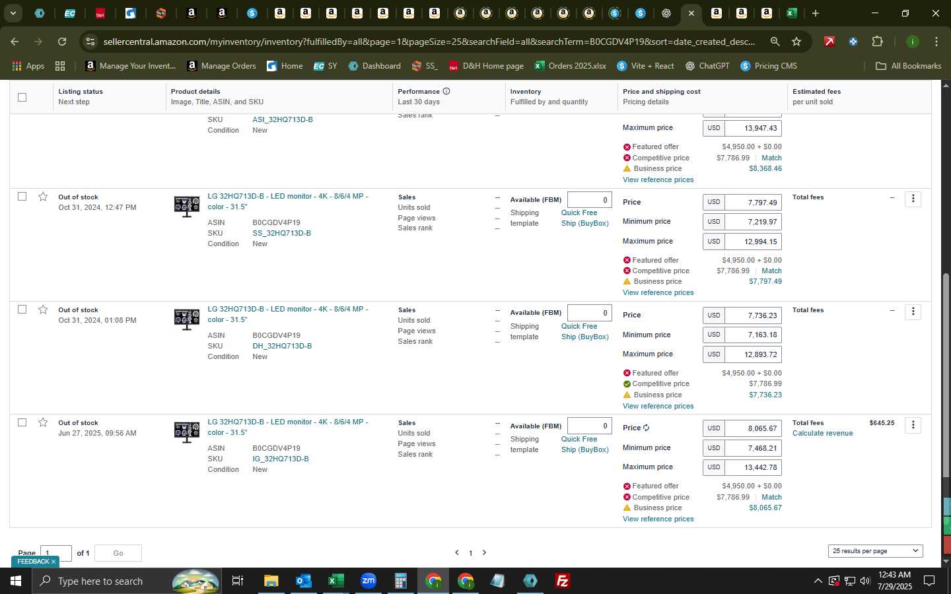This screenshot has height=594, width=951.
Task: Star the IG_32HQ713D-B listing
Action: [x=43, y=422]
